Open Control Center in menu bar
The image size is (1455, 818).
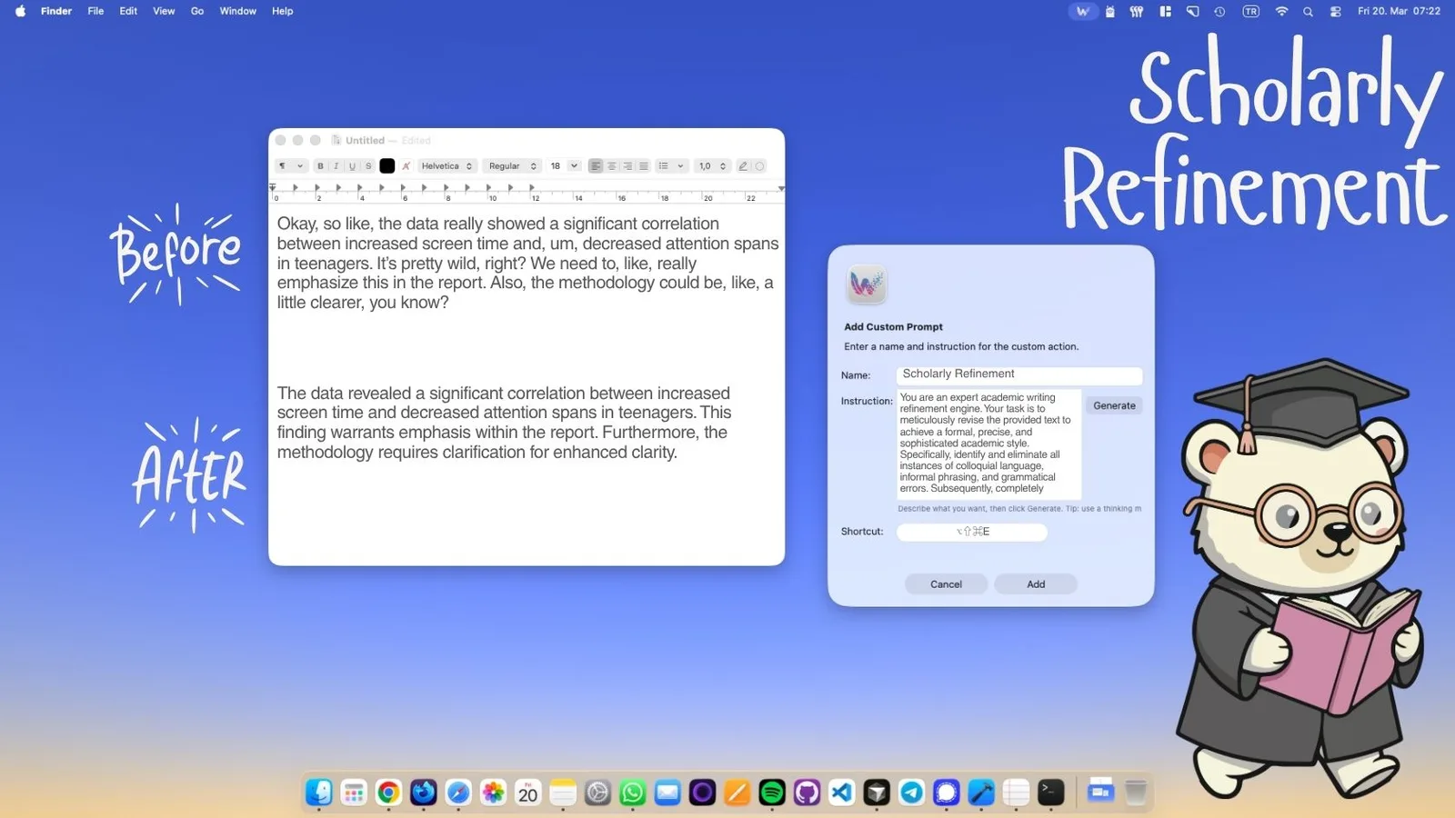tap(1335, 12)
